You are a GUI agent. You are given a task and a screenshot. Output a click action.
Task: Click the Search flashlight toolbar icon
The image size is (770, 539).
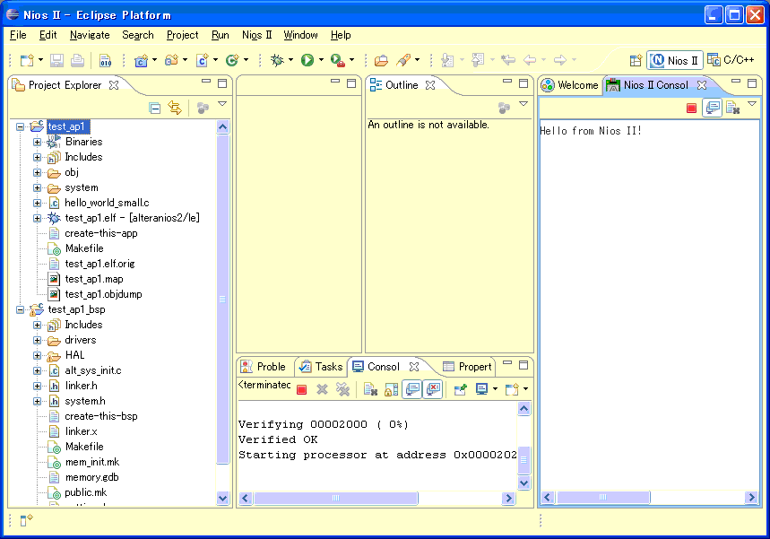(x=403, y=60)
